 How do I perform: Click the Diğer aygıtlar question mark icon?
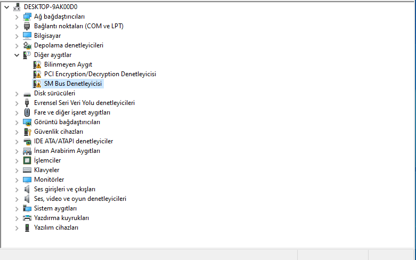[27, 55]
